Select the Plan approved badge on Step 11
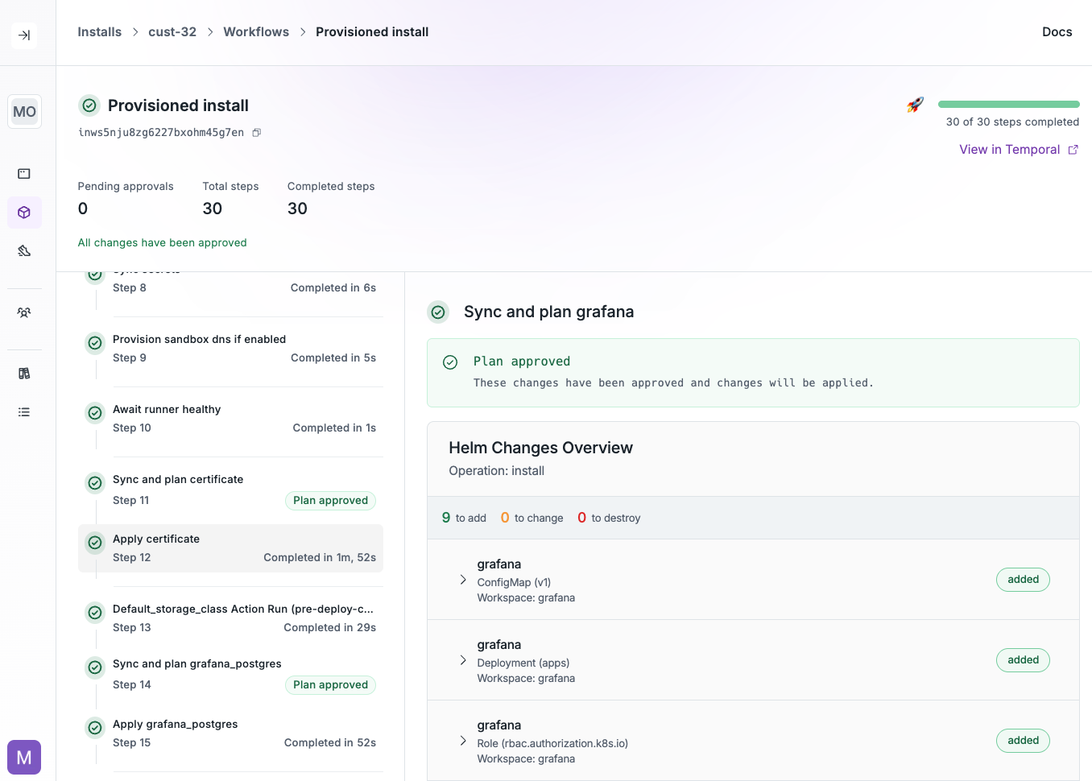Viewport: 1092px width, 781px height. pos(330,500)
